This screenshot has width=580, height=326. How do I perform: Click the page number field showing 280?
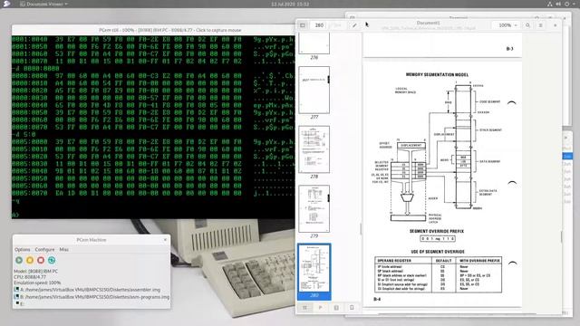click(x=319, y=25)
